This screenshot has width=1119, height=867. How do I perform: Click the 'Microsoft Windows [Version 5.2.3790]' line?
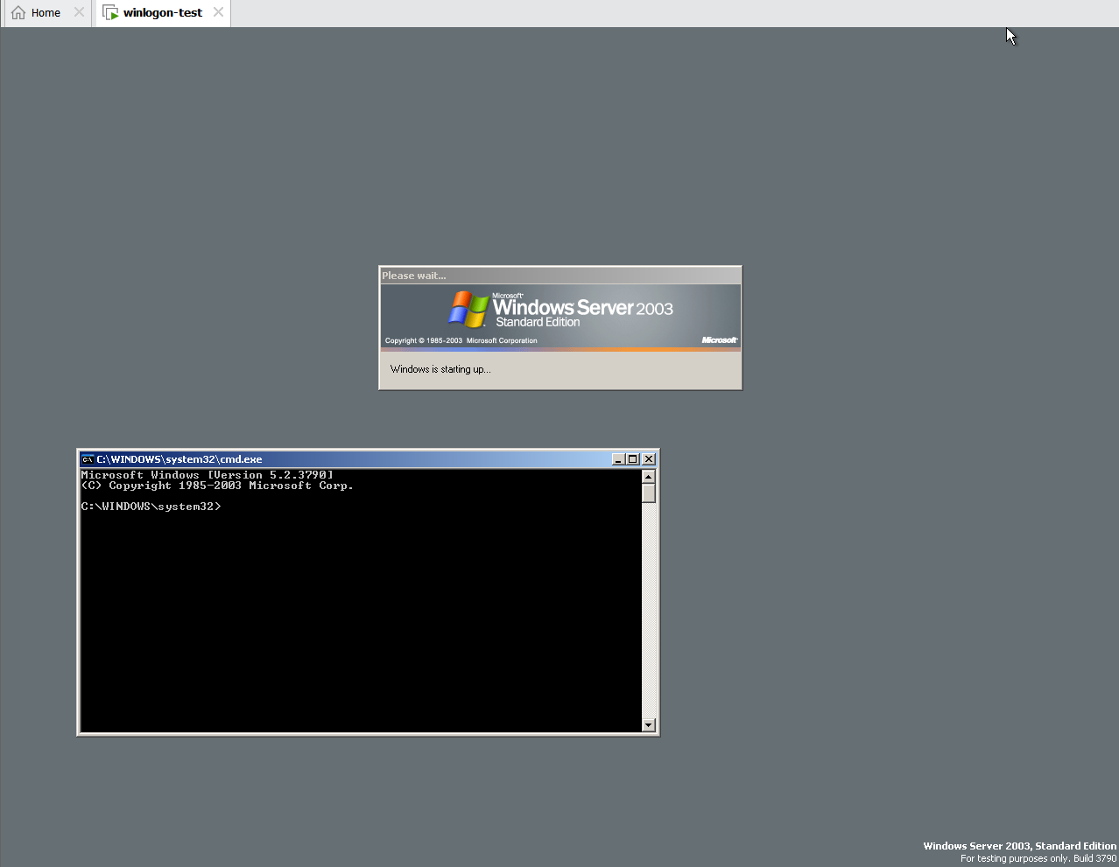207,475
